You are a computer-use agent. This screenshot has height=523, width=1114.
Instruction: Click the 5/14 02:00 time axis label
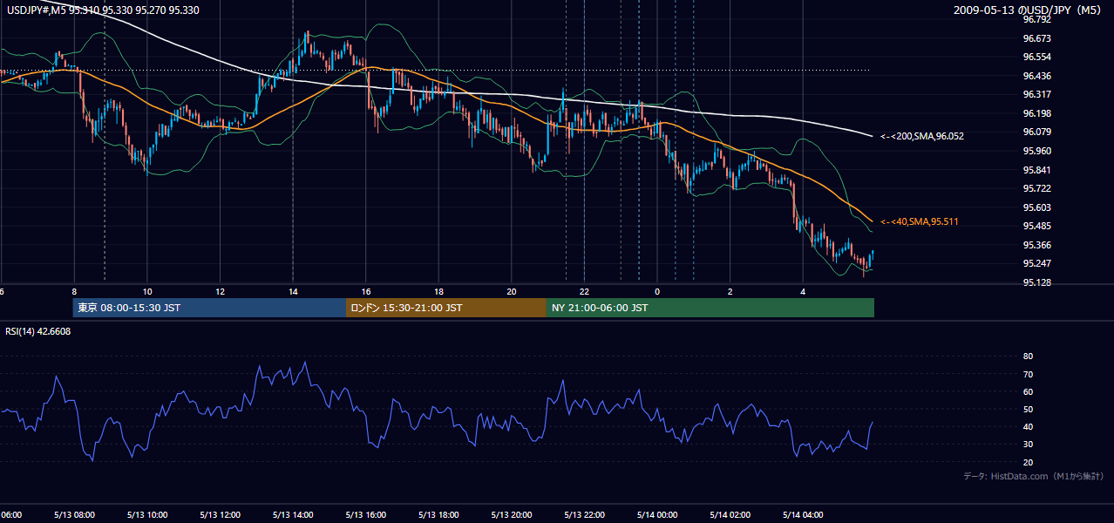pyautogui.click(x=730, y=515)
